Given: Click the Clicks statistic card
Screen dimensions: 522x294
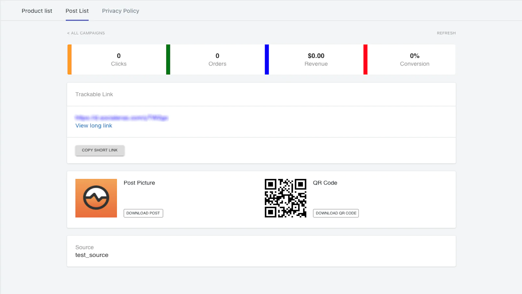Looking at the screenshot, I should point(118,59).
